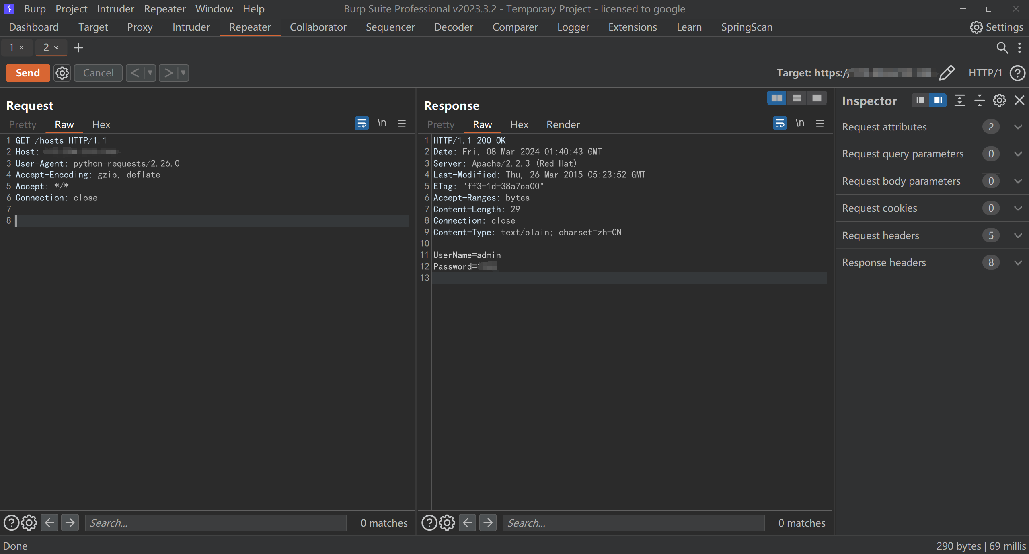
Task: Dock Inspector to the left side
Action: 920,100
